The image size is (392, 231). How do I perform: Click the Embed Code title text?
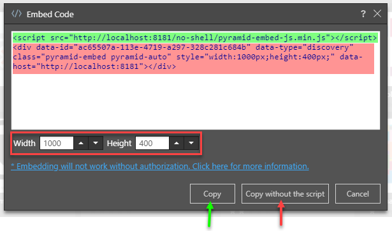50,14
